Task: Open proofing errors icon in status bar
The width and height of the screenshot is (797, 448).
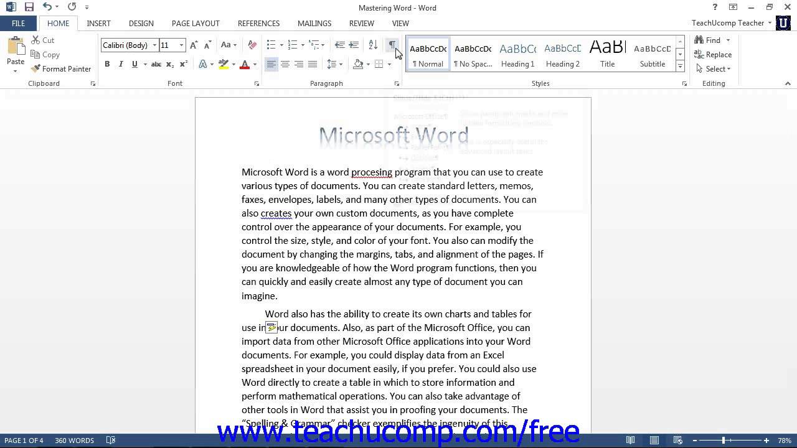Action: (111, 441)
